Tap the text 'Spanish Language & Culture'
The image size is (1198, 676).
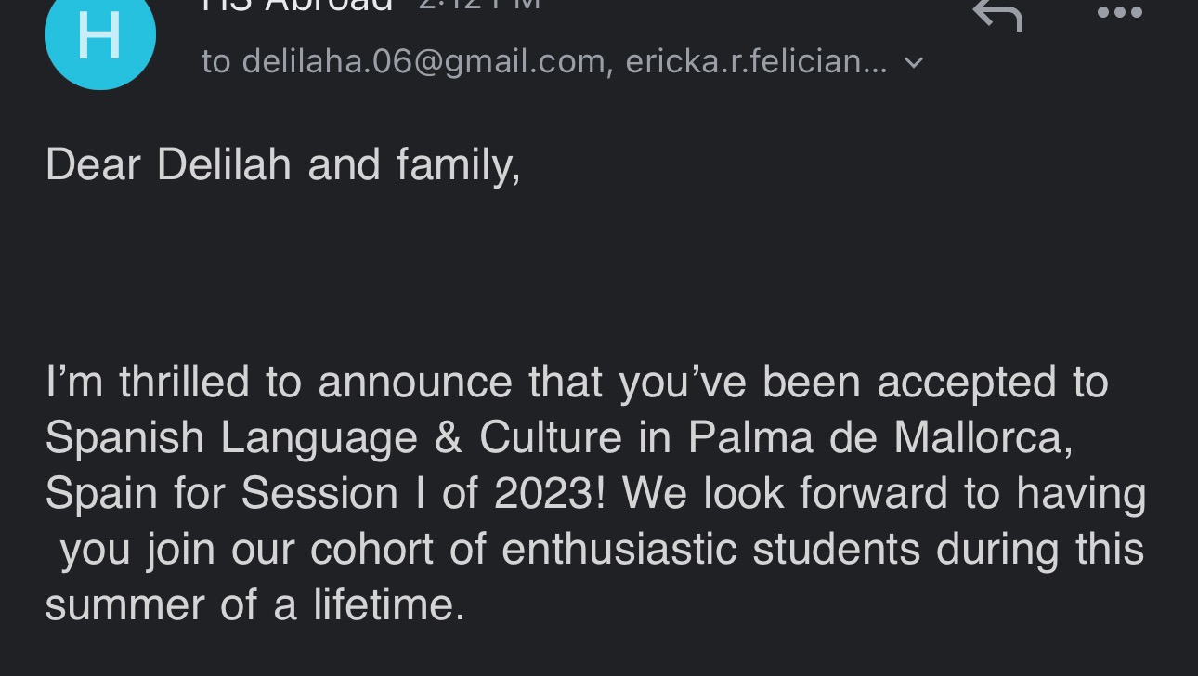[x=333, y=438]
